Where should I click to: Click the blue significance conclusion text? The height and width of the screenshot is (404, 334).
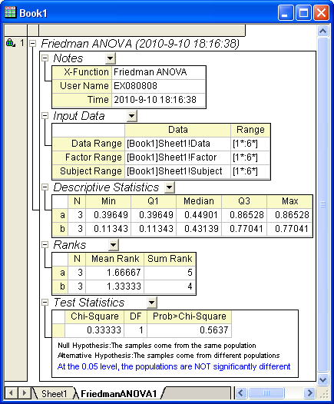click(x=174, y=366)
